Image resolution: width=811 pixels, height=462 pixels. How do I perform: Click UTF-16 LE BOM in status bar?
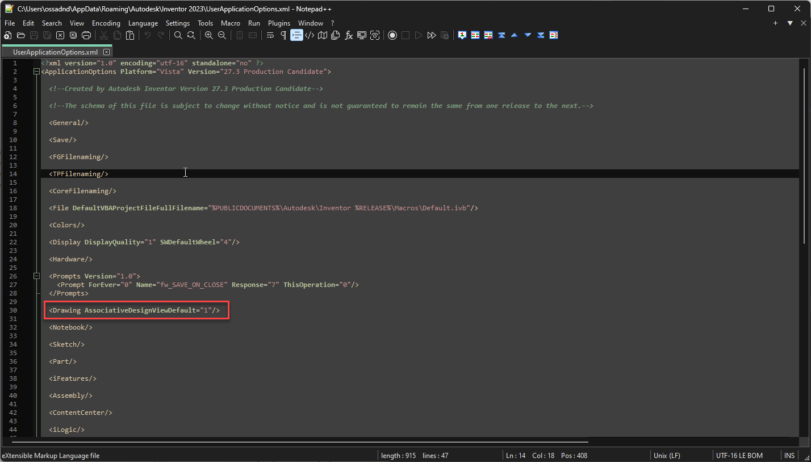point(740,455)
